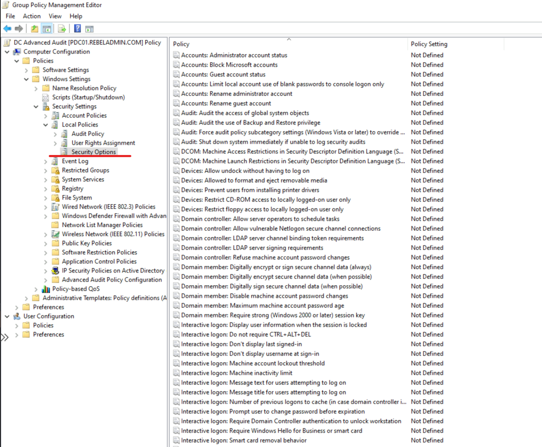This screenshot has height=447, width=542.
Task: Toggle the Show/Hide Console Tree icon
Action: (x=46, y=29)
